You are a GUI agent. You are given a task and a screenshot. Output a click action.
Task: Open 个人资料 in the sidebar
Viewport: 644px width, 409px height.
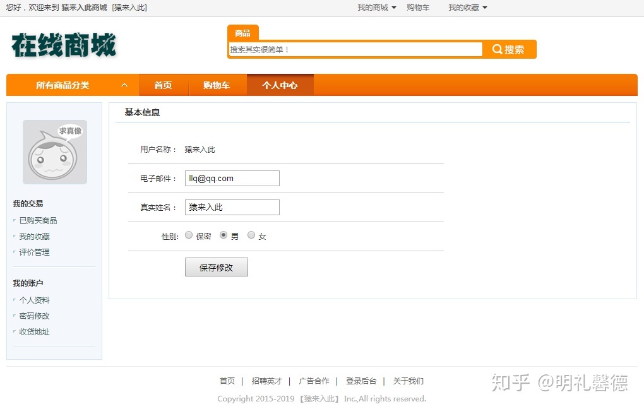click(x=35, y=300)
